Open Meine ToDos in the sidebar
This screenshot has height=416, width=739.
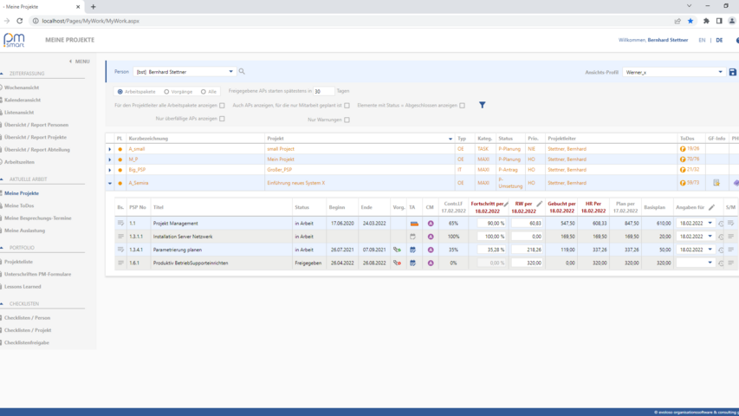[19, 205]
